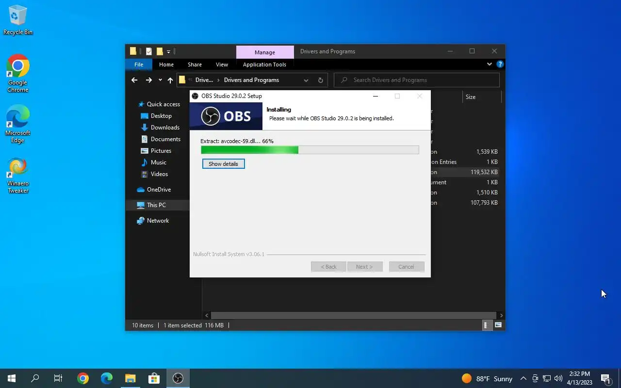Screen dimensions: 621x388
Task: Open the taskbar clock showing 2:32 PM
Action: point(580,378)
